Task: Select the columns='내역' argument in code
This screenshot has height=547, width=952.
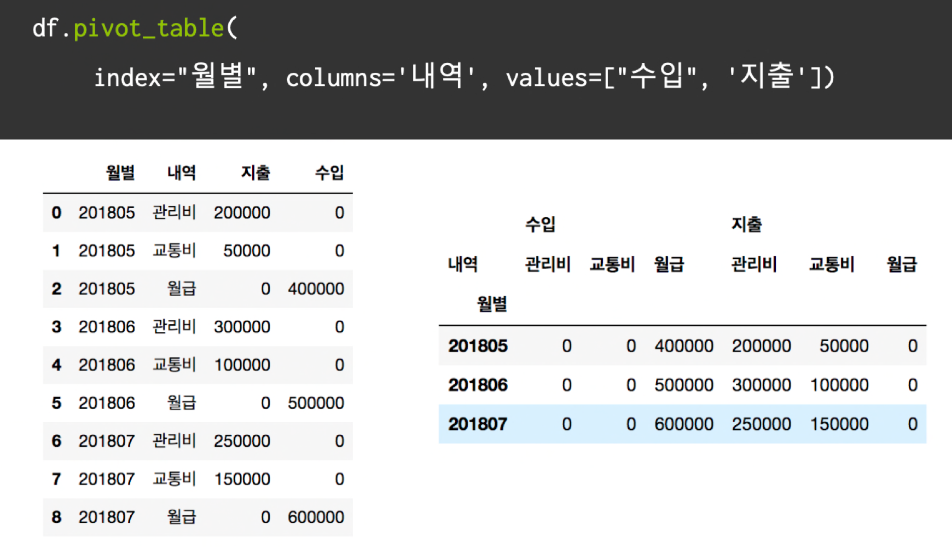Action: [381, 76]
